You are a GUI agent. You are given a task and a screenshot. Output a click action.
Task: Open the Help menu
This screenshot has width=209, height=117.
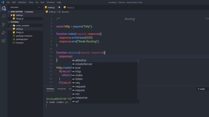[59, 2]
